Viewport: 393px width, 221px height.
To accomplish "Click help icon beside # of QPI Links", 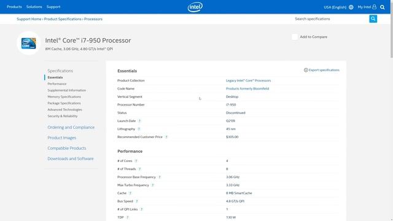I will tap(141, 209).
